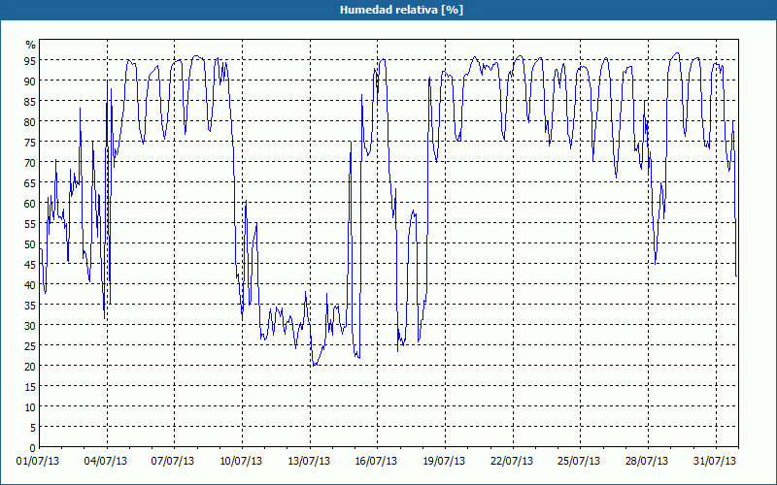Click the 10/07/13 date label

pos(241,462)
